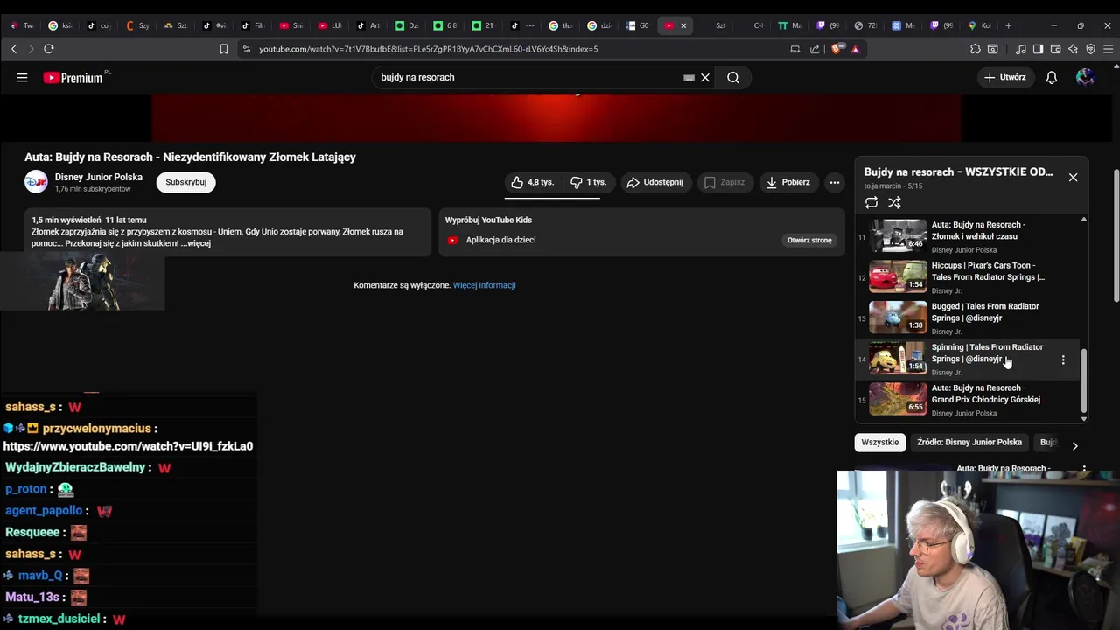Open Brave Shields lion icon

coord(838,49)
